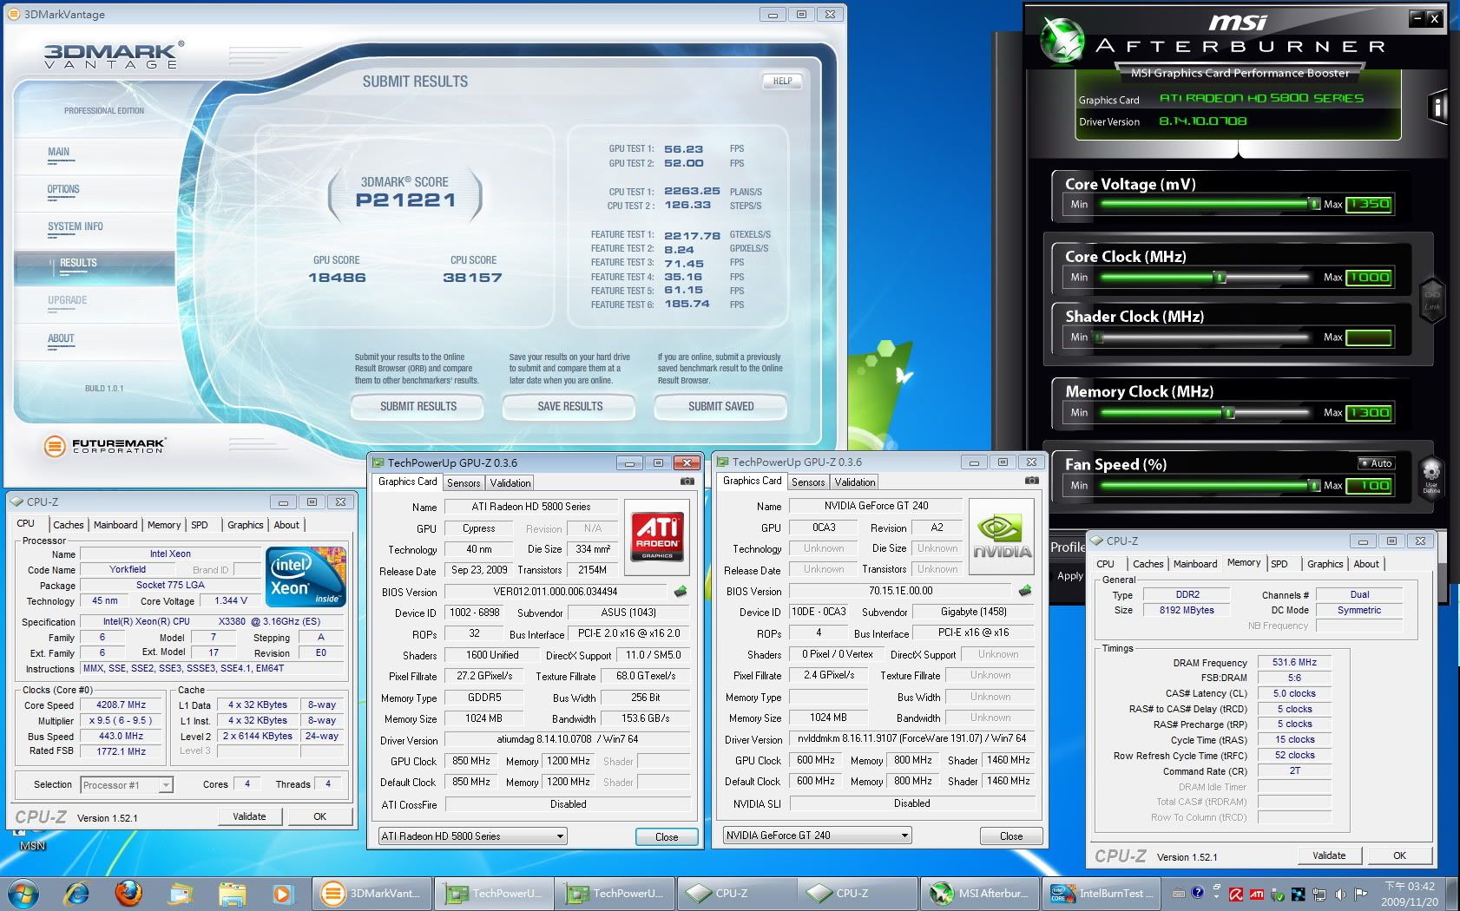Screen dimensions: 1460x911
Task: Open UPGRADE section in 3DMark sidebar
Action: click(68, 300)
